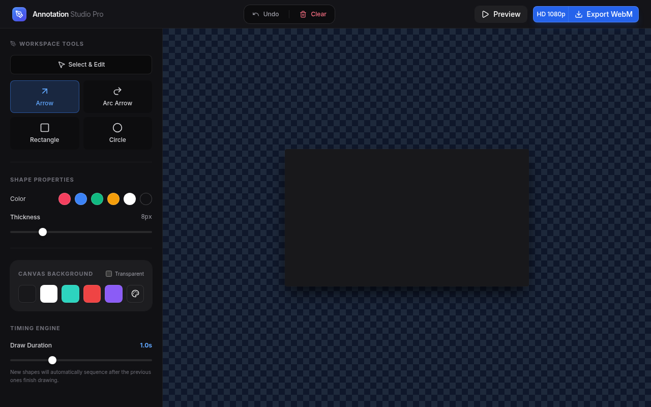The width and height of the screenshot is (651, 407).
Task: Undo the last annotation
Action: 266,14
